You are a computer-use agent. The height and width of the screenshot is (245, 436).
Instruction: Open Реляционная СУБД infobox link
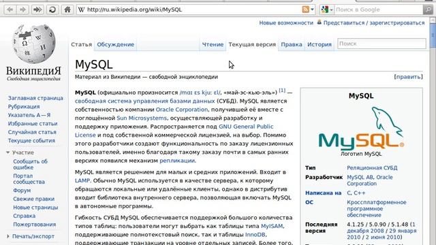coord(372,168)
